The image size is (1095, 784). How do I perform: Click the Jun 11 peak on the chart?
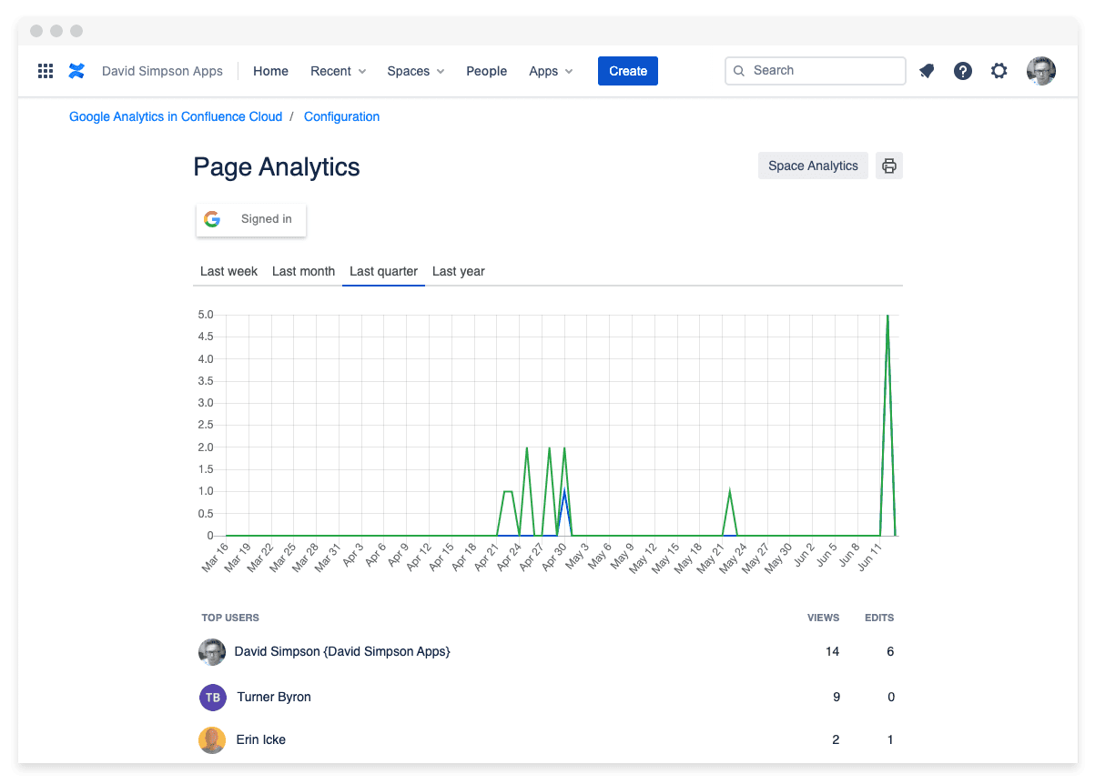(887, 316)
